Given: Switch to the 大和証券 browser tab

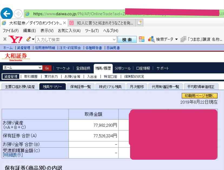Looking at the screenshot, I should [x=34, y=23].
